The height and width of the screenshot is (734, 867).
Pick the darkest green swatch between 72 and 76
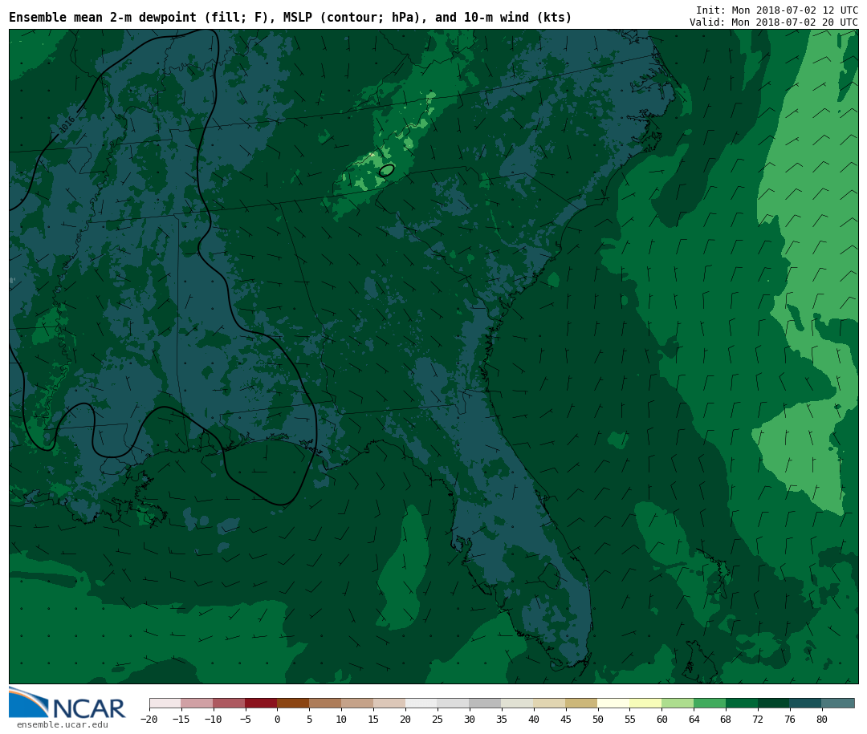point(774,704)
